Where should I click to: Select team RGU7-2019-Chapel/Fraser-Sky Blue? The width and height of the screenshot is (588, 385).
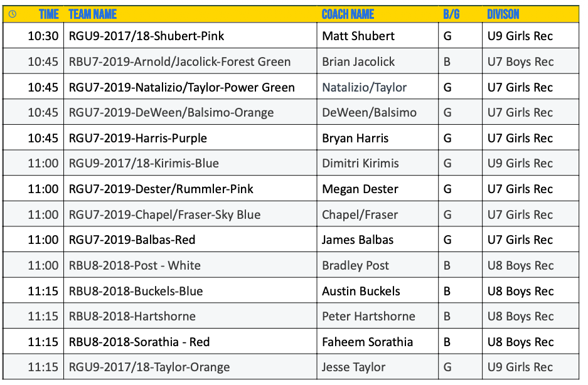point(164,215)
